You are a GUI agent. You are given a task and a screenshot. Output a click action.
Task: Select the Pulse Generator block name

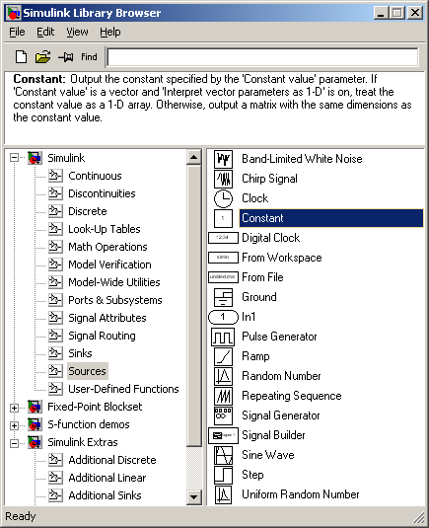[x=279, y=337]
